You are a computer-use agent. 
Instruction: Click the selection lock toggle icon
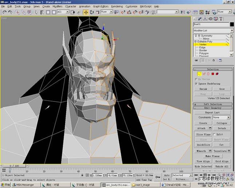pos(82,175)
